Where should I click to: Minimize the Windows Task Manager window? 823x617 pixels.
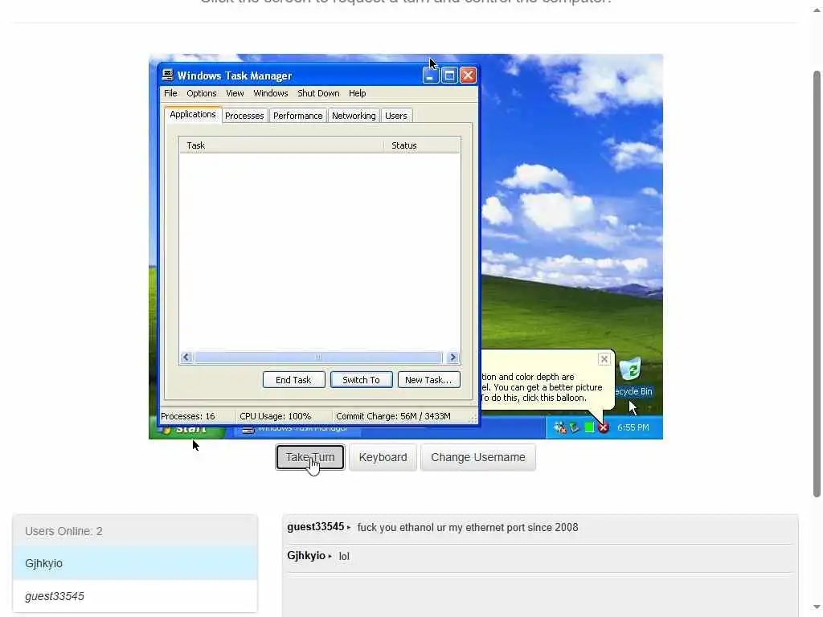[431, 76]
